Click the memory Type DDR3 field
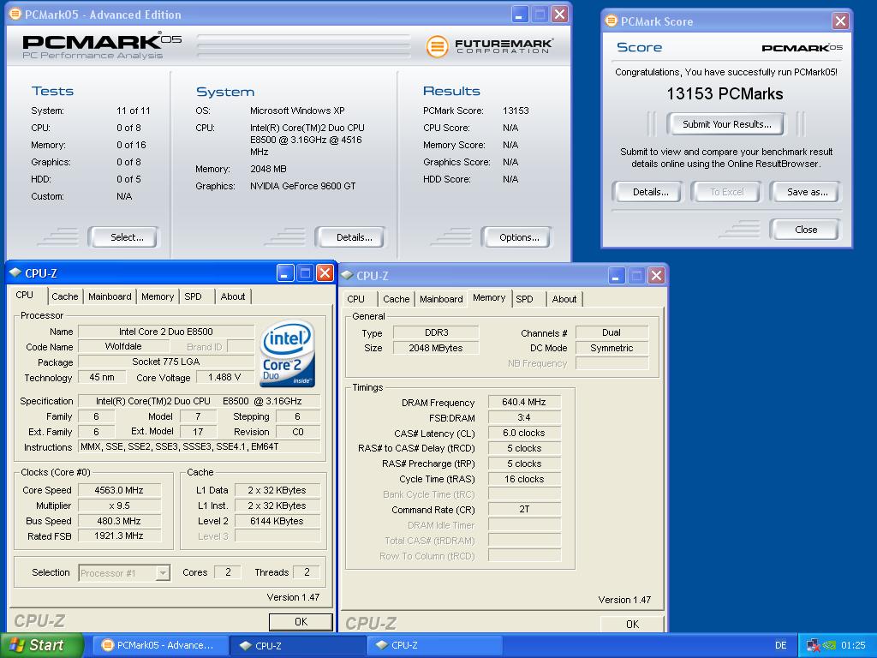The width and height of the screenshot is (877, 658). (x=436, y=332)
